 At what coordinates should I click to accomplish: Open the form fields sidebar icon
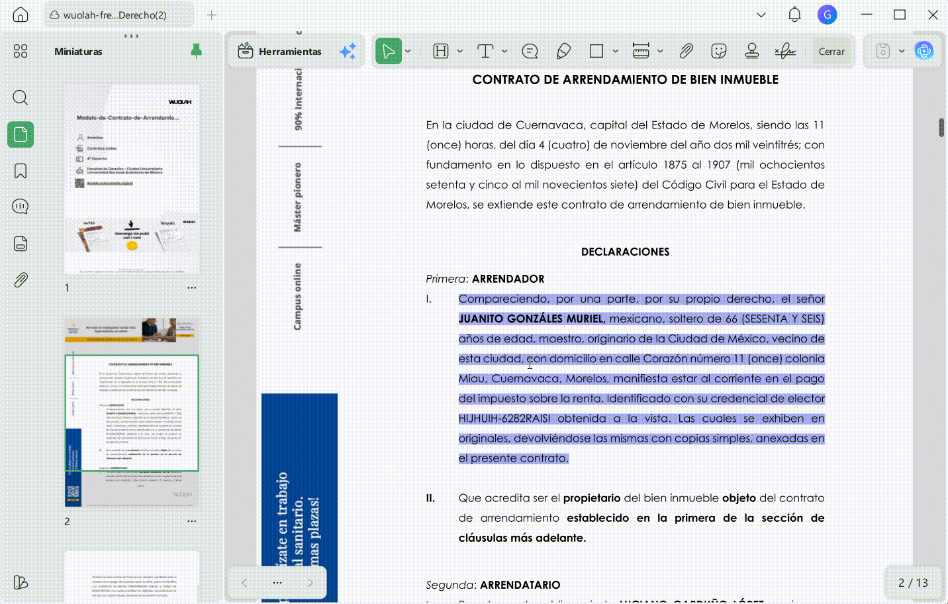(21, 244)
